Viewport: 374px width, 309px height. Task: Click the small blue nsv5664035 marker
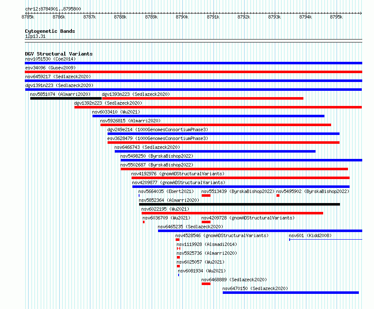point(139,195)
